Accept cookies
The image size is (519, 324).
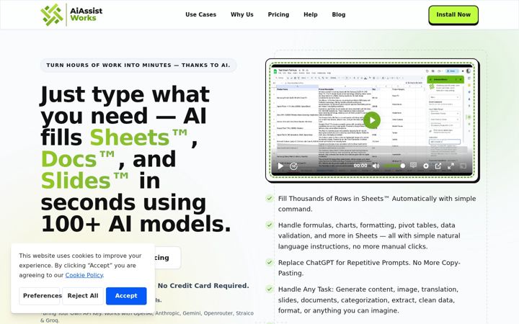coord(126,296)
